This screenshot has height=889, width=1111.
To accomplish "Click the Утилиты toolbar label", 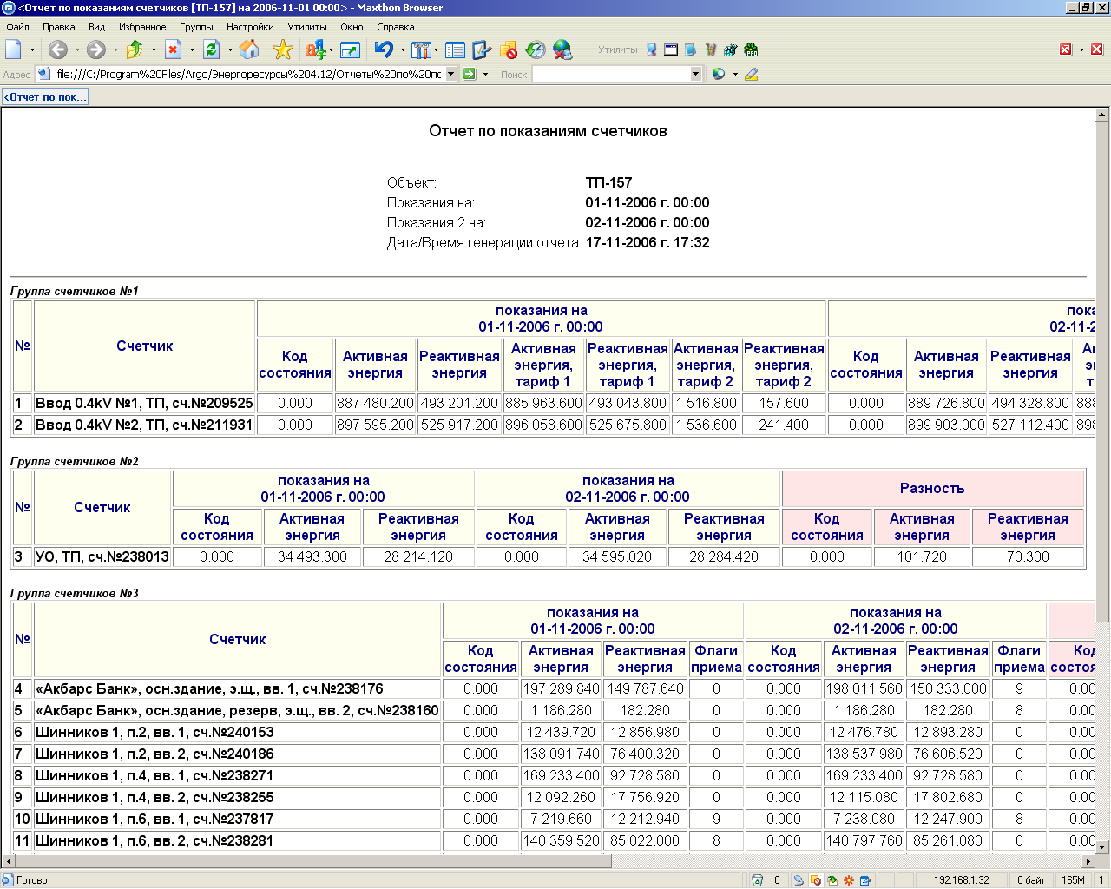I will [x=618, y=50].
